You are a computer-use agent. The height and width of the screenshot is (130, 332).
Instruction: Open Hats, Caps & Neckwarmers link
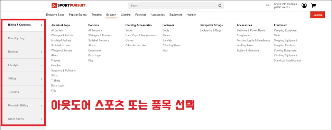tap(141, 35)
